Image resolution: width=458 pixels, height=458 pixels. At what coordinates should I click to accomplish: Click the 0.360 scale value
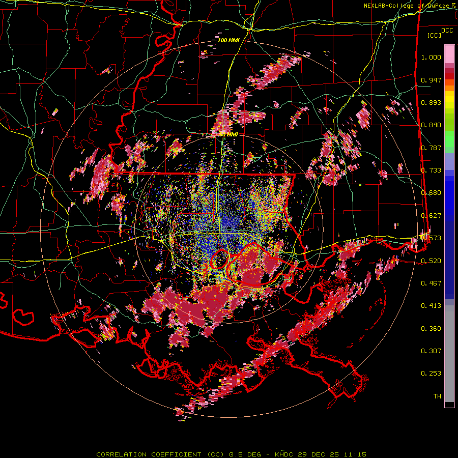point(431,328)
